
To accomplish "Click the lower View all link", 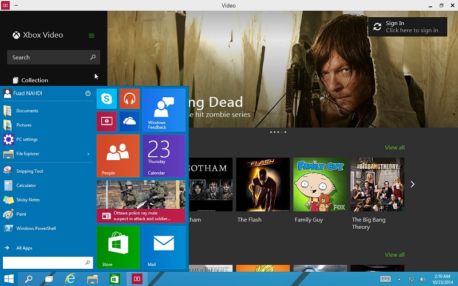I will 394,255.
